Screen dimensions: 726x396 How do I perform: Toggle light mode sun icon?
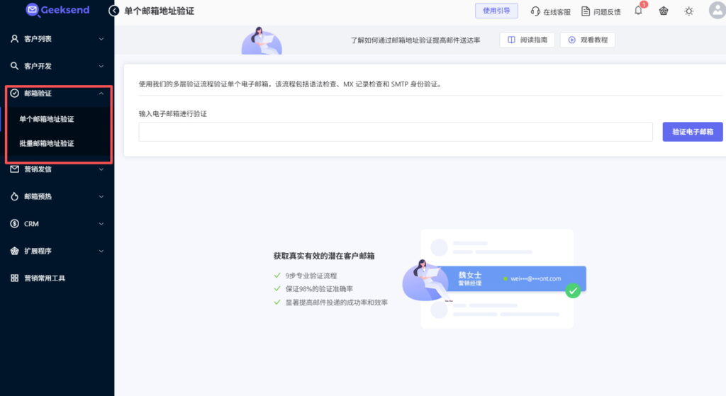[x=689, y=11]
